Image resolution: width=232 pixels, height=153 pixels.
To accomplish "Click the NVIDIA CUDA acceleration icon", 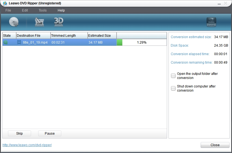I will click(211, 22).
